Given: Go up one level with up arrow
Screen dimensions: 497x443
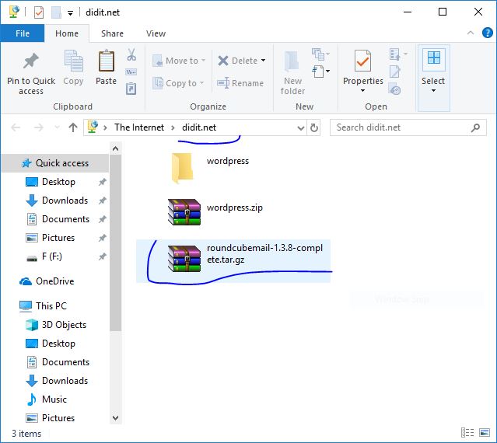Looking at the screenshot, I should [x=73, y=127].
